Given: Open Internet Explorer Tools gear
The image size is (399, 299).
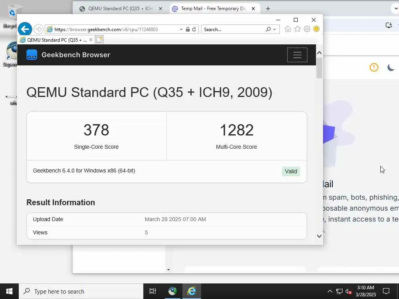Looking at the screenshot, I should pyautogui.click(x=307, y=29).
